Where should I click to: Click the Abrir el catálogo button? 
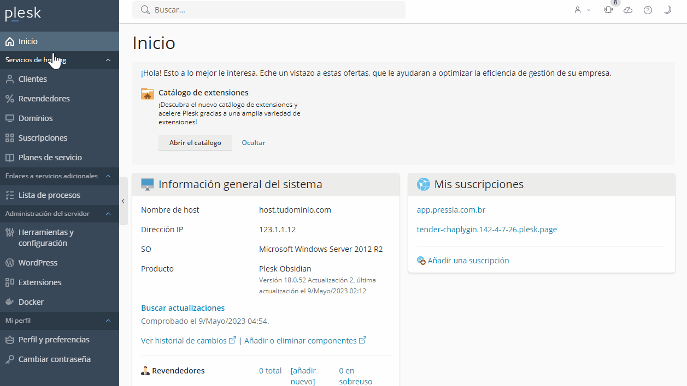click(195, 143)
